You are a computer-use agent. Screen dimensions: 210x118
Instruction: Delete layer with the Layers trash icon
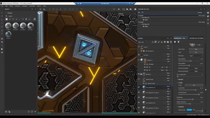[x=171, y=42]
